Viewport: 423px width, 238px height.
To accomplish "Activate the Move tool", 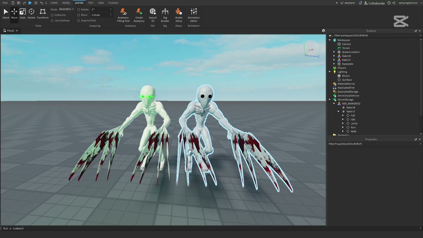I will coord(14,14).
